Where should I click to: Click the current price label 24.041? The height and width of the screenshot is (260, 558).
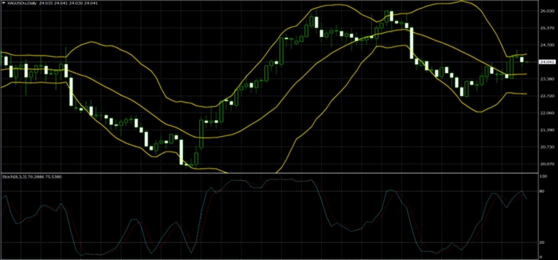pyautogui.click(x=547, y=62)
